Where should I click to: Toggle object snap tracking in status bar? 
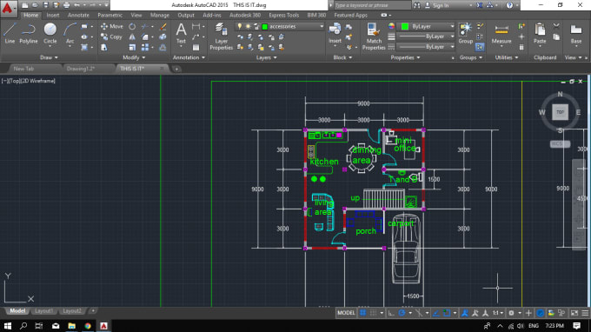point(436,313)
